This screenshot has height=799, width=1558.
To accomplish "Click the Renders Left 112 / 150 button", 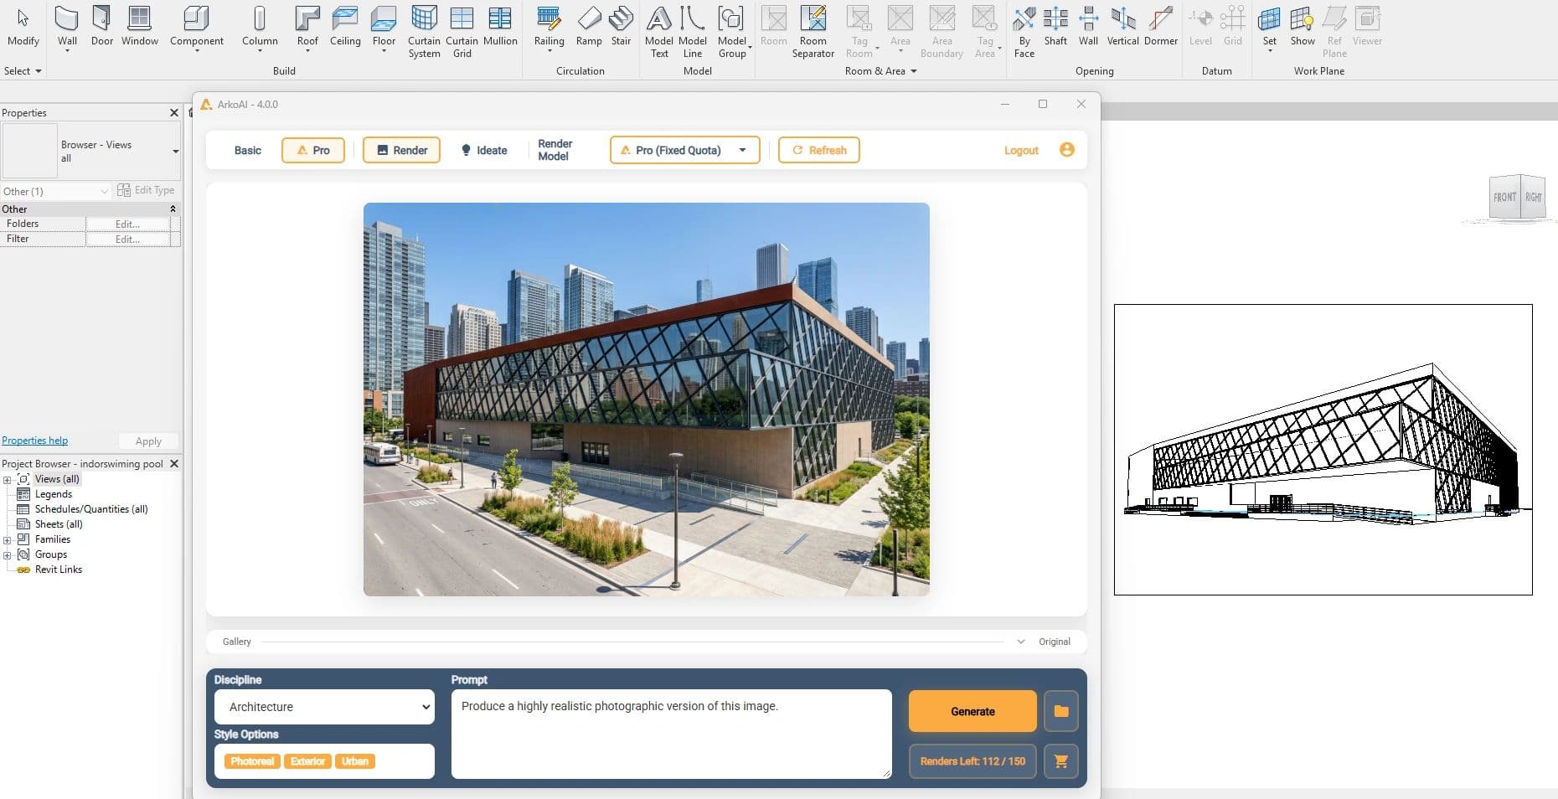I will [972, 761].
